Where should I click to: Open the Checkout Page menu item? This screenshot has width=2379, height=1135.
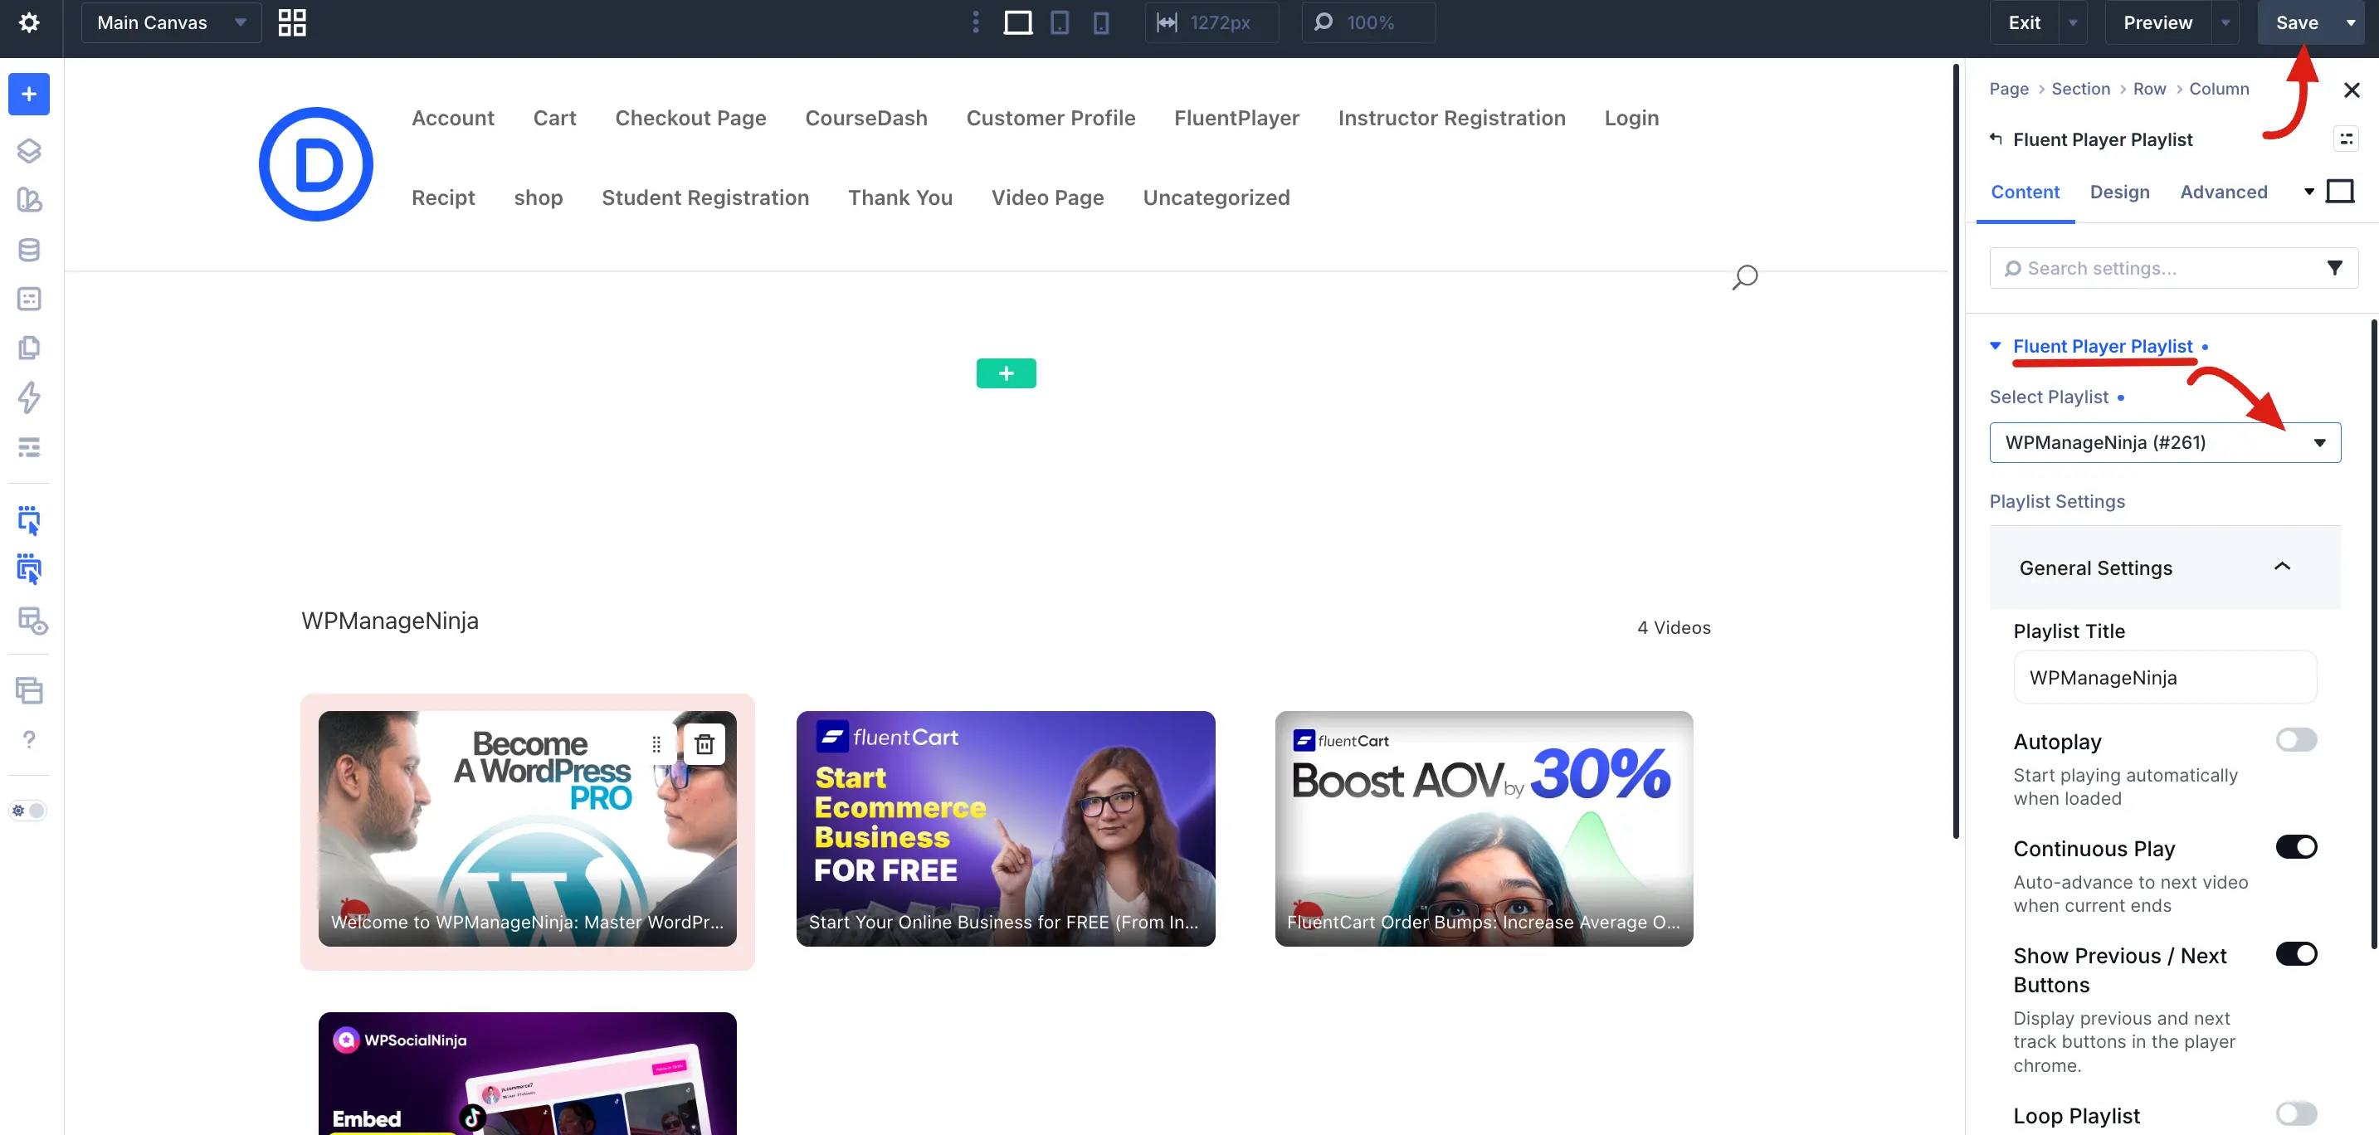pos(690,118)
